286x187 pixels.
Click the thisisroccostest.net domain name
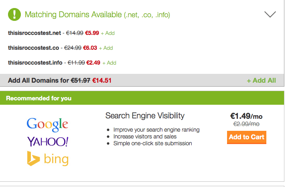tap(34, 33)
